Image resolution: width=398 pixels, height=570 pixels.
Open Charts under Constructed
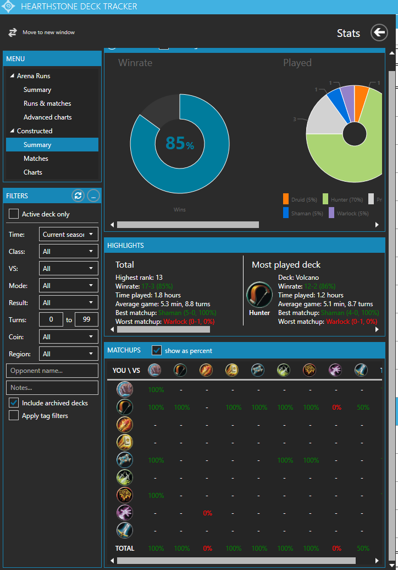coord(32,172)
